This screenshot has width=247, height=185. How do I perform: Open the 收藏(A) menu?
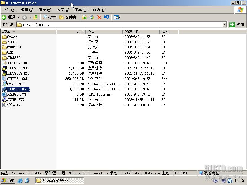tap(63, 10)
